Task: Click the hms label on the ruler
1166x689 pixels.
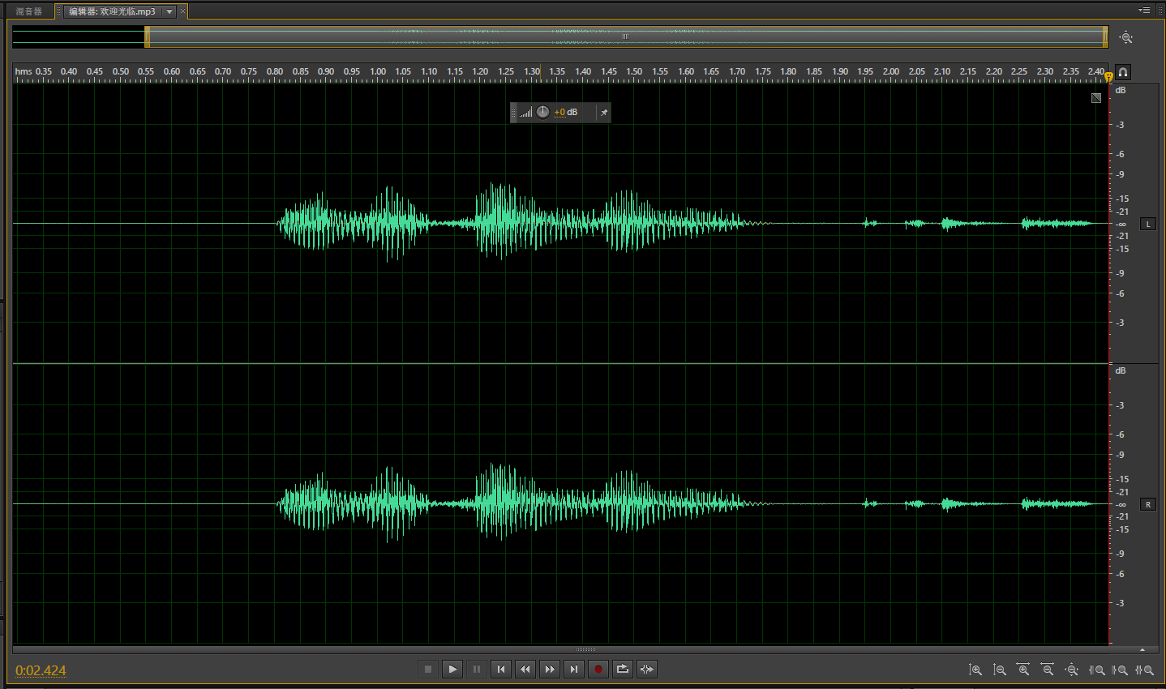Action: 23,72
